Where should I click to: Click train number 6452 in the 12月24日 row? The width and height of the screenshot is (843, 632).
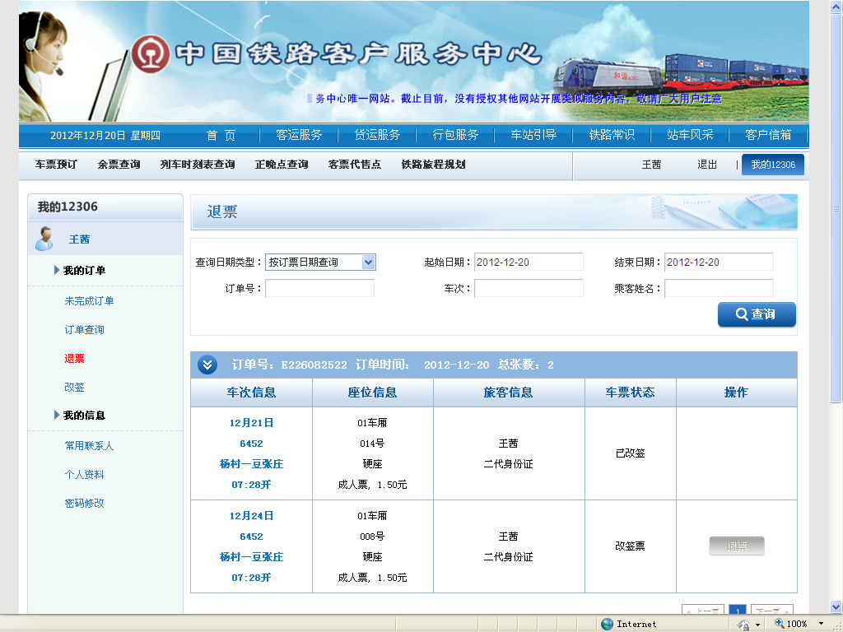tap(251, 537)
